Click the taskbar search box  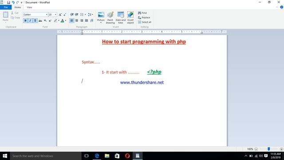pos(46,156)
